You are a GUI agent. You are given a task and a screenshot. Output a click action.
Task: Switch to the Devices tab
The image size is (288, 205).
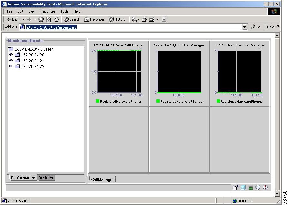pos(46,178)
